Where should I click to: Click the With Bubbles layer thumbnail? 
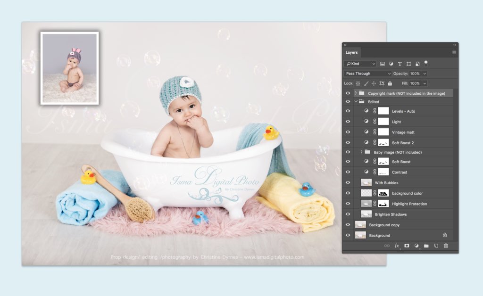366,182
